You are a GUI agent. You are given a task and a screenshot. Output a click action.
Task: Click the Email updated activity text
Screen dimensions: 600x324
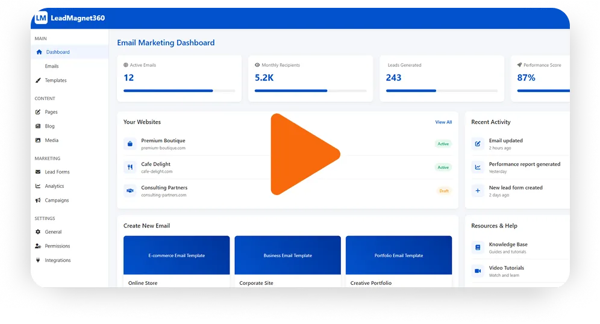[505, 140]
